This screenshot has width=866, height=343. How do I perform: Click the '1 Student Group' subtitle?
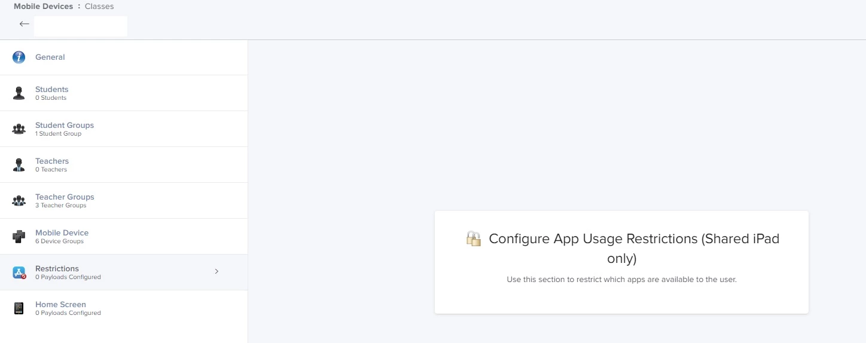point(58,134)
